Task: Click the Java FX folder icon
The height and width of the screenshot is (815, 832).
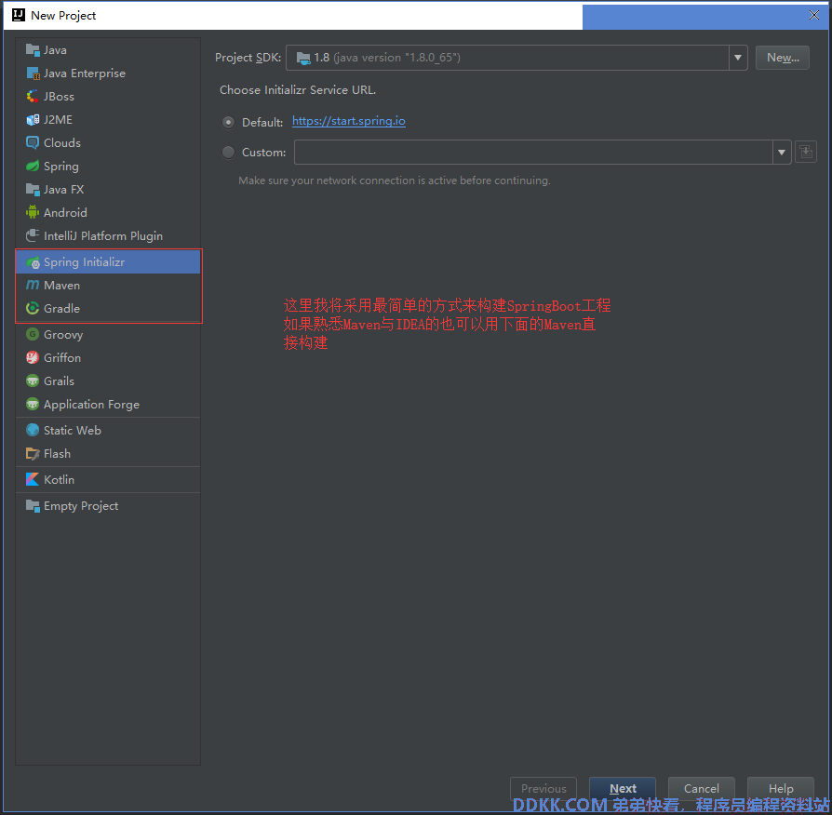Action: (33, 190)
